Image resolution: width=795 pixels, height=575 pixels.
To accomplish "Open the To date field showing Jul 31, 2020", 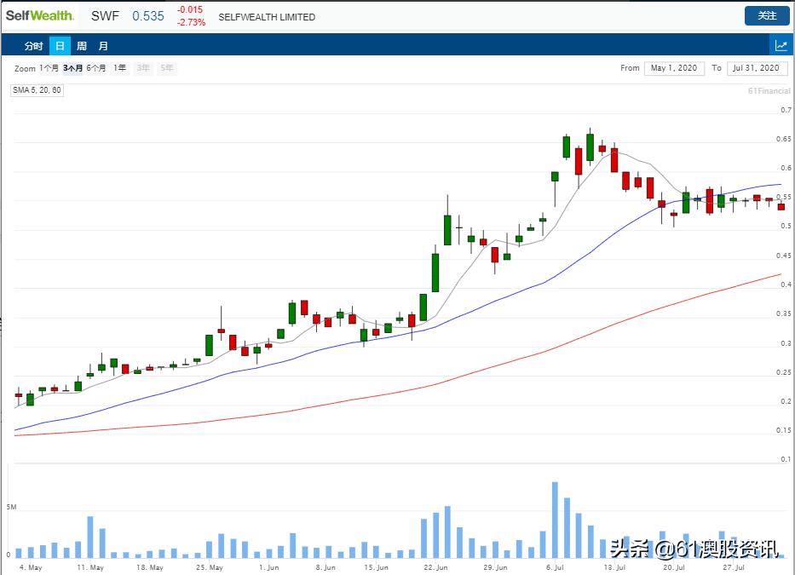I will pos(757,68).
